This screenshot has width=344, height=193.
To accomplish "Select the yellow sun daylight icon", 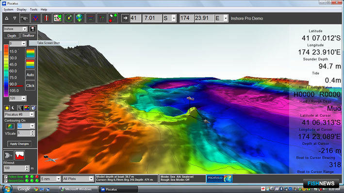I will 7,108.
